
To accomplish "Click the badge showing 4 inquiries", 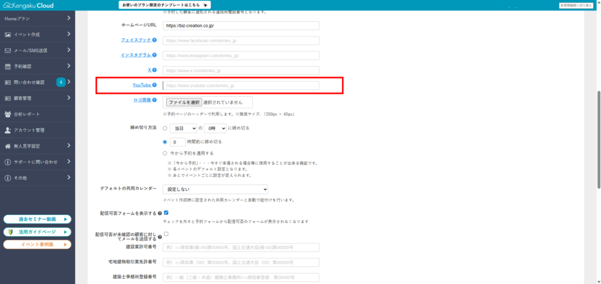I will 61,82.
